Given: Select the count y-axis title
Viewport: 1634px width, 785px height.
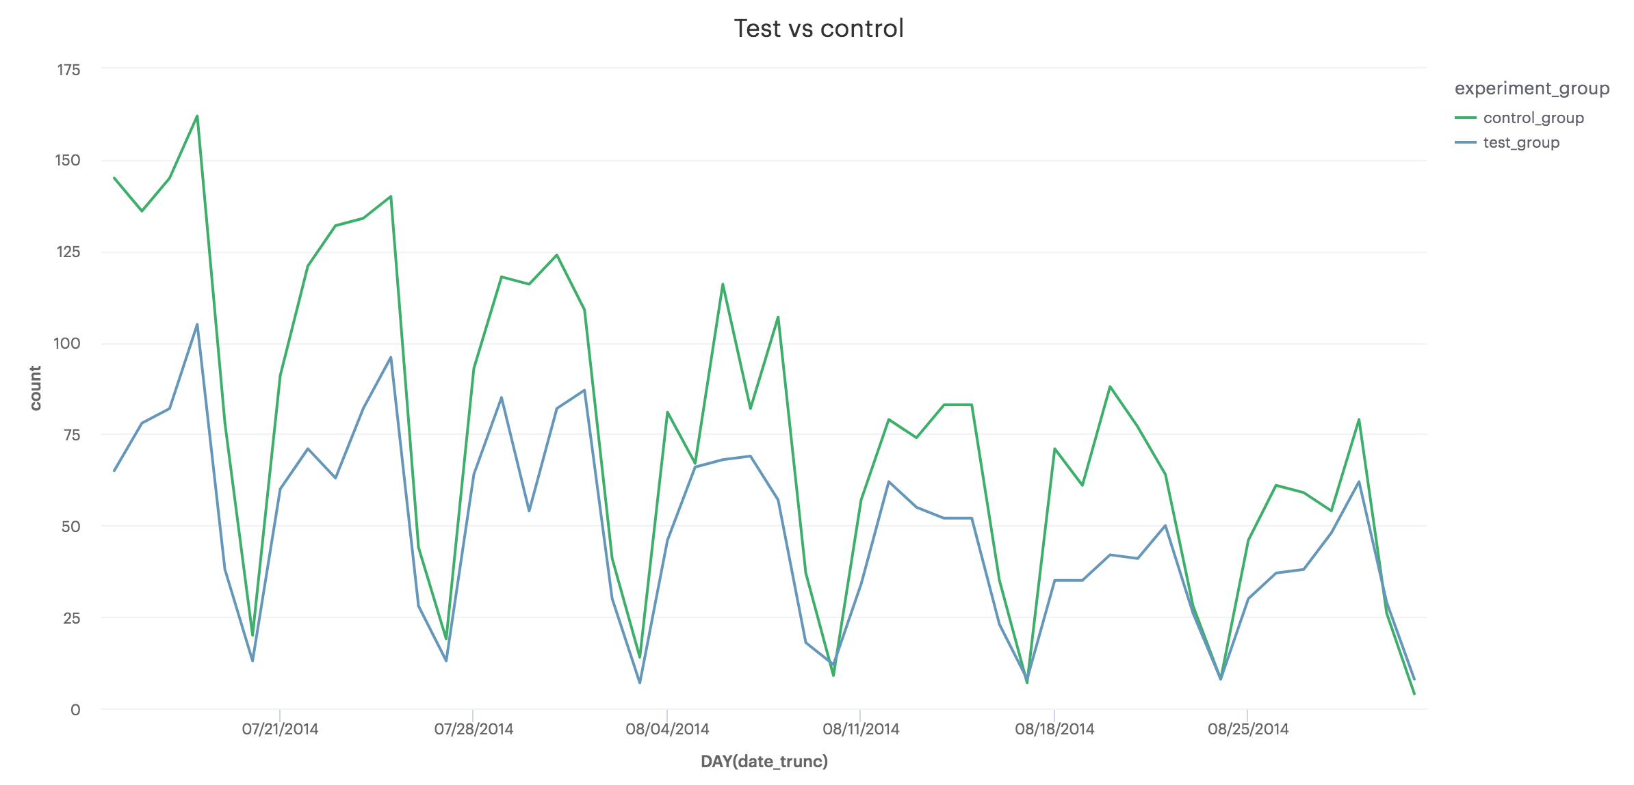Looking at the screenshot, I should 36,388.
